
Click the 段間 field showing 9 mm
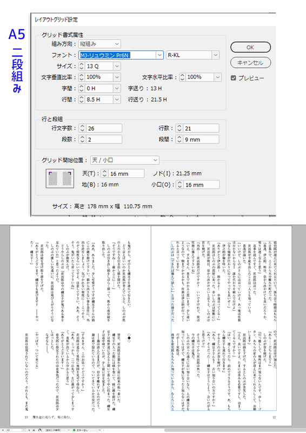click(x=201, y=139)
